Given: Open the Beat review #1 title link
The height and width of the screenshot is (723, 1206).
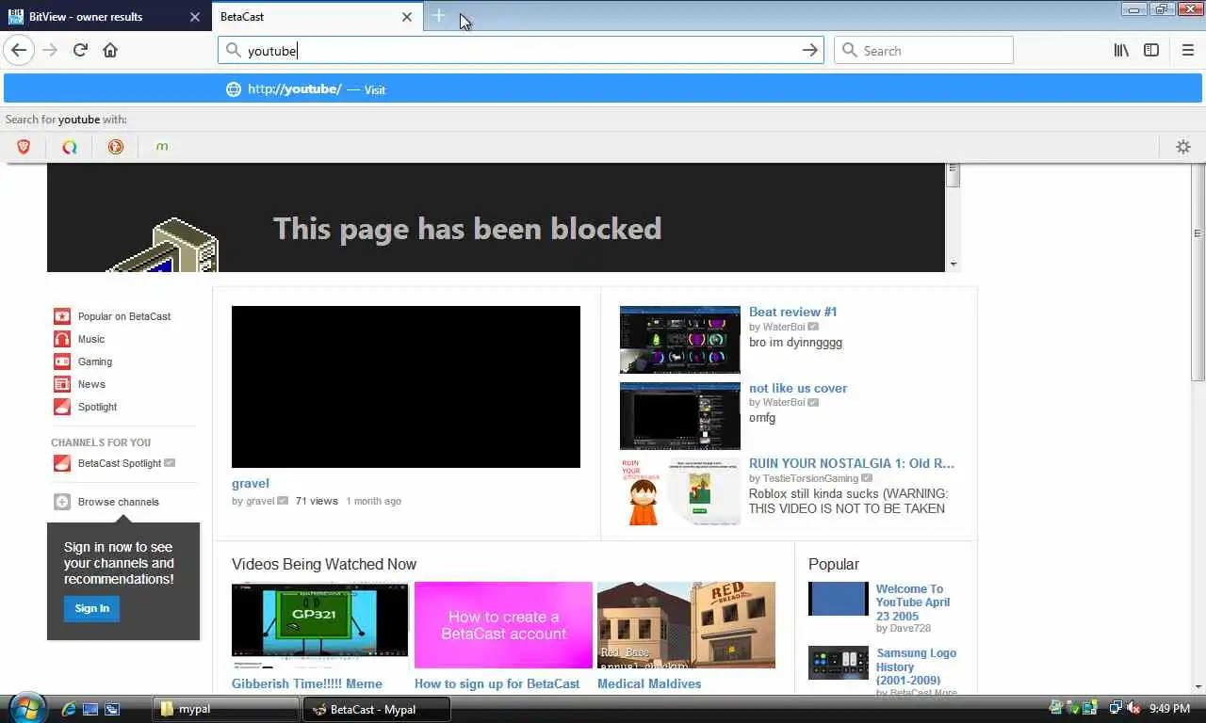Looking at the screenshot, I should 792,312.
